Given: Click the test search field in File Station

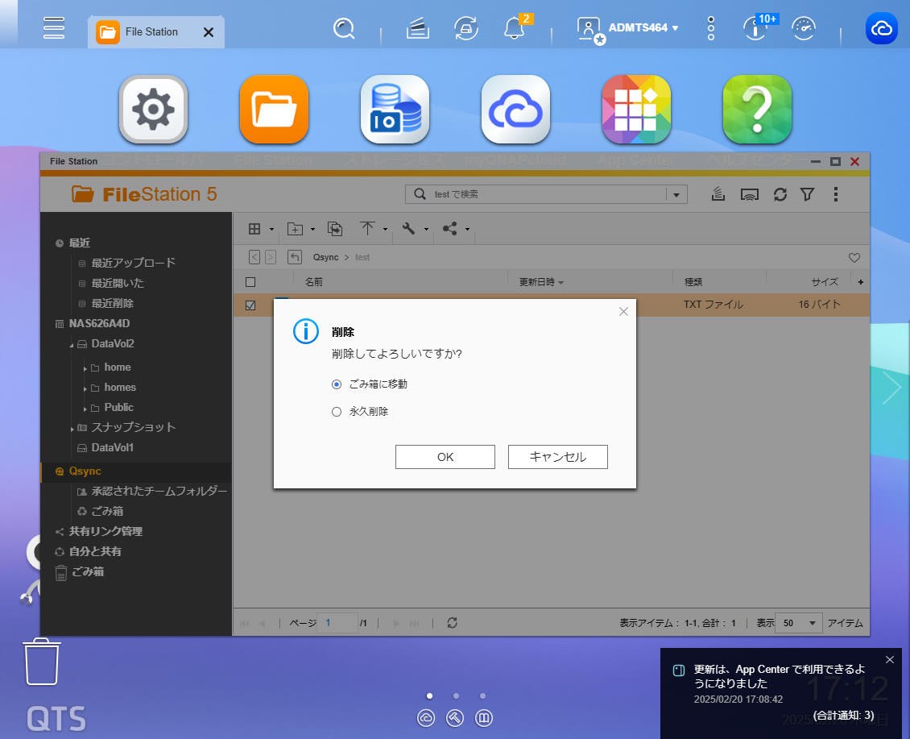Looking at the screenshot, I should tap(545, 194).
